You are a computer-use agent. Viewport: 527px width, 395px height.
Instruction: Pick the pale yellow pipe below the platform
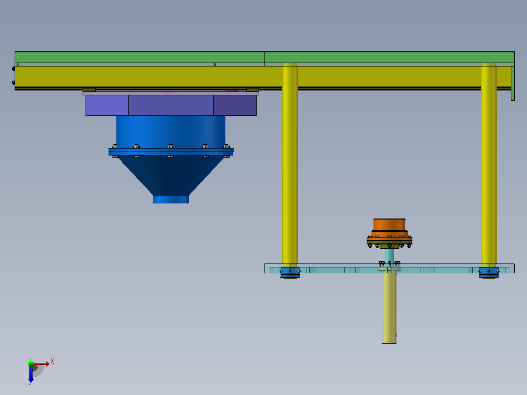(389, 308)
